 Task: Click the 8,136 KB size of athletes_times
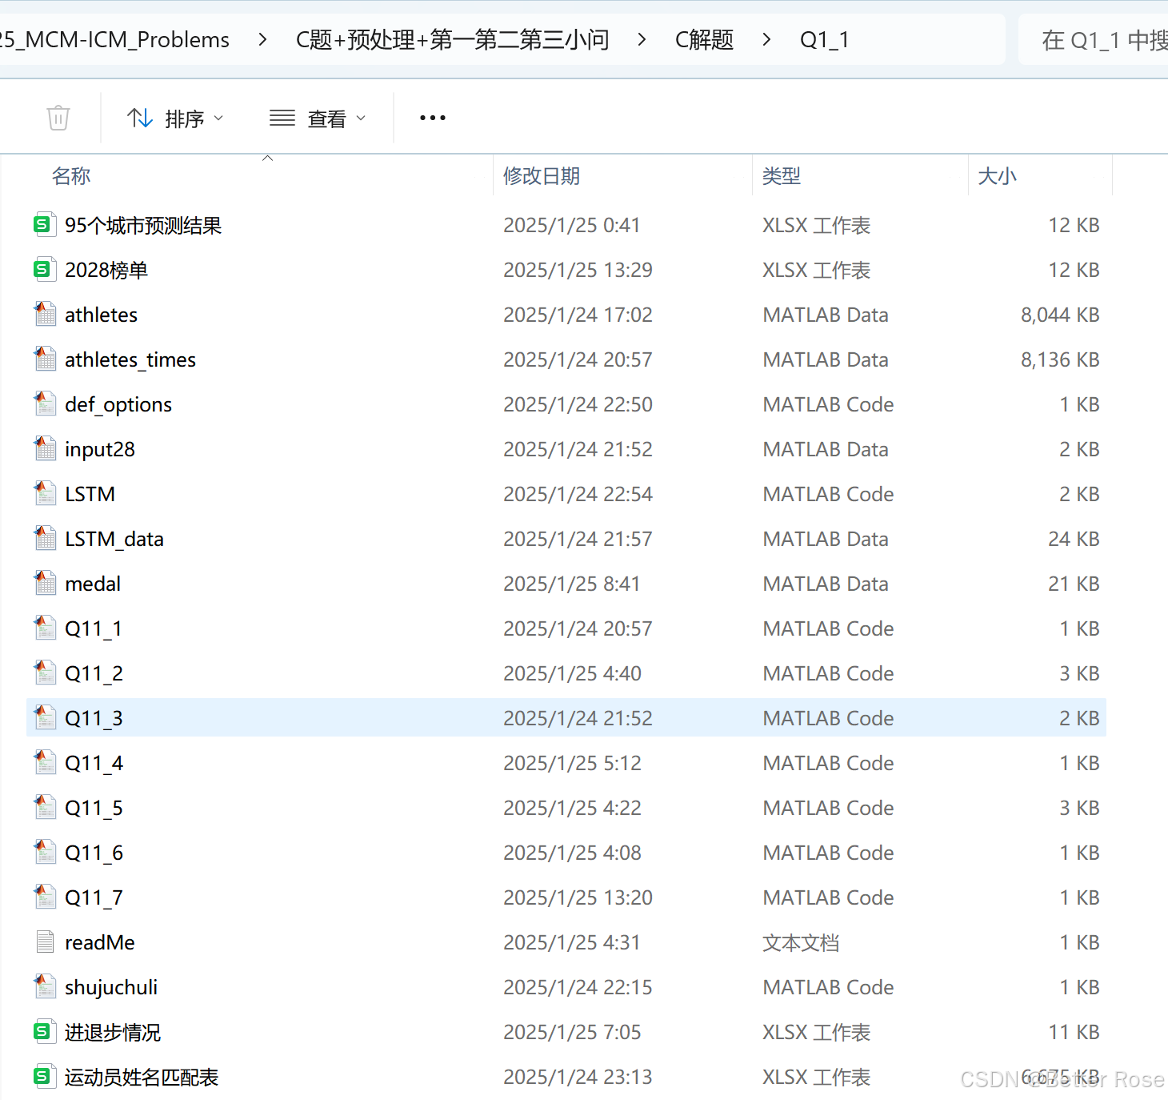(1060, 360)
